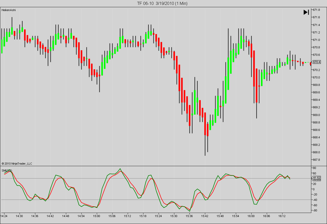Viewport: 327px width, 224px height.
Task: Click the 668.8 price axis label
Action: click(316, 122)
